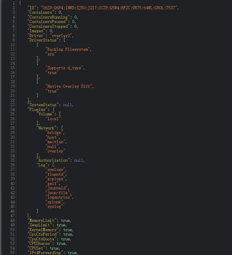Select the Containers key text

tap(40, 12)
